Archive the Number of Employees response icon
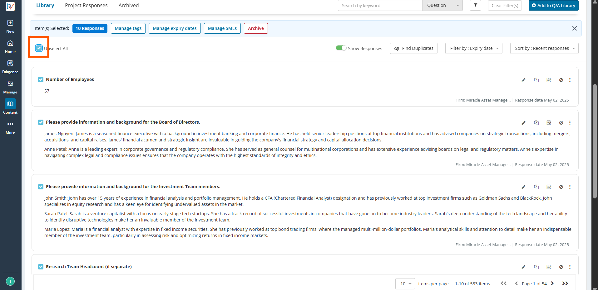The width and height of the screenshot is (598, 290). (561, 80)
